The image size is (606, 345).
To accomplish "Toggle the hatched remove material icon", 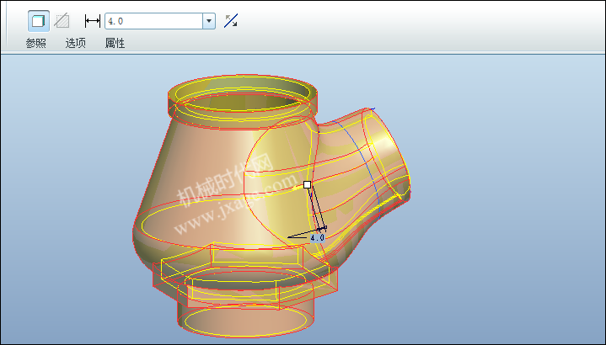I will [x=62, y=21].
